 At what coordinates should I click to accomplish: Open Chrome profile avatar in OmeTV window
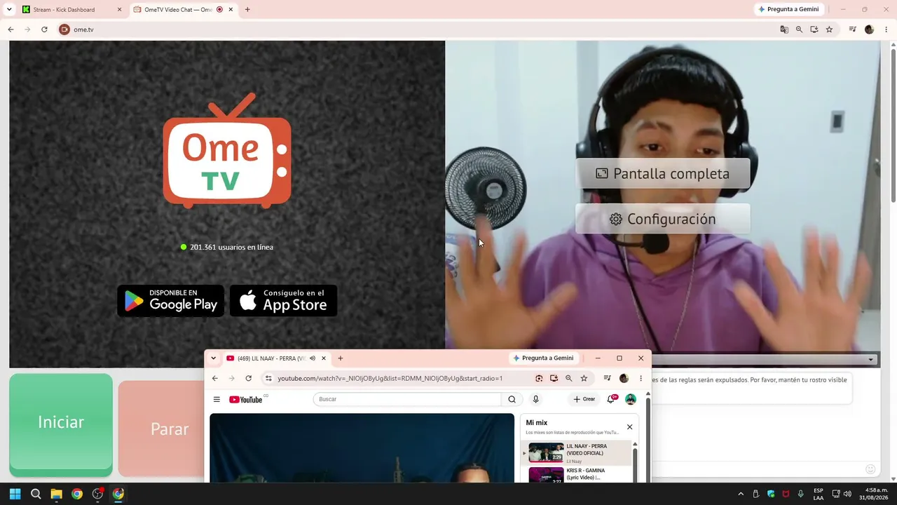coord(870,29)
